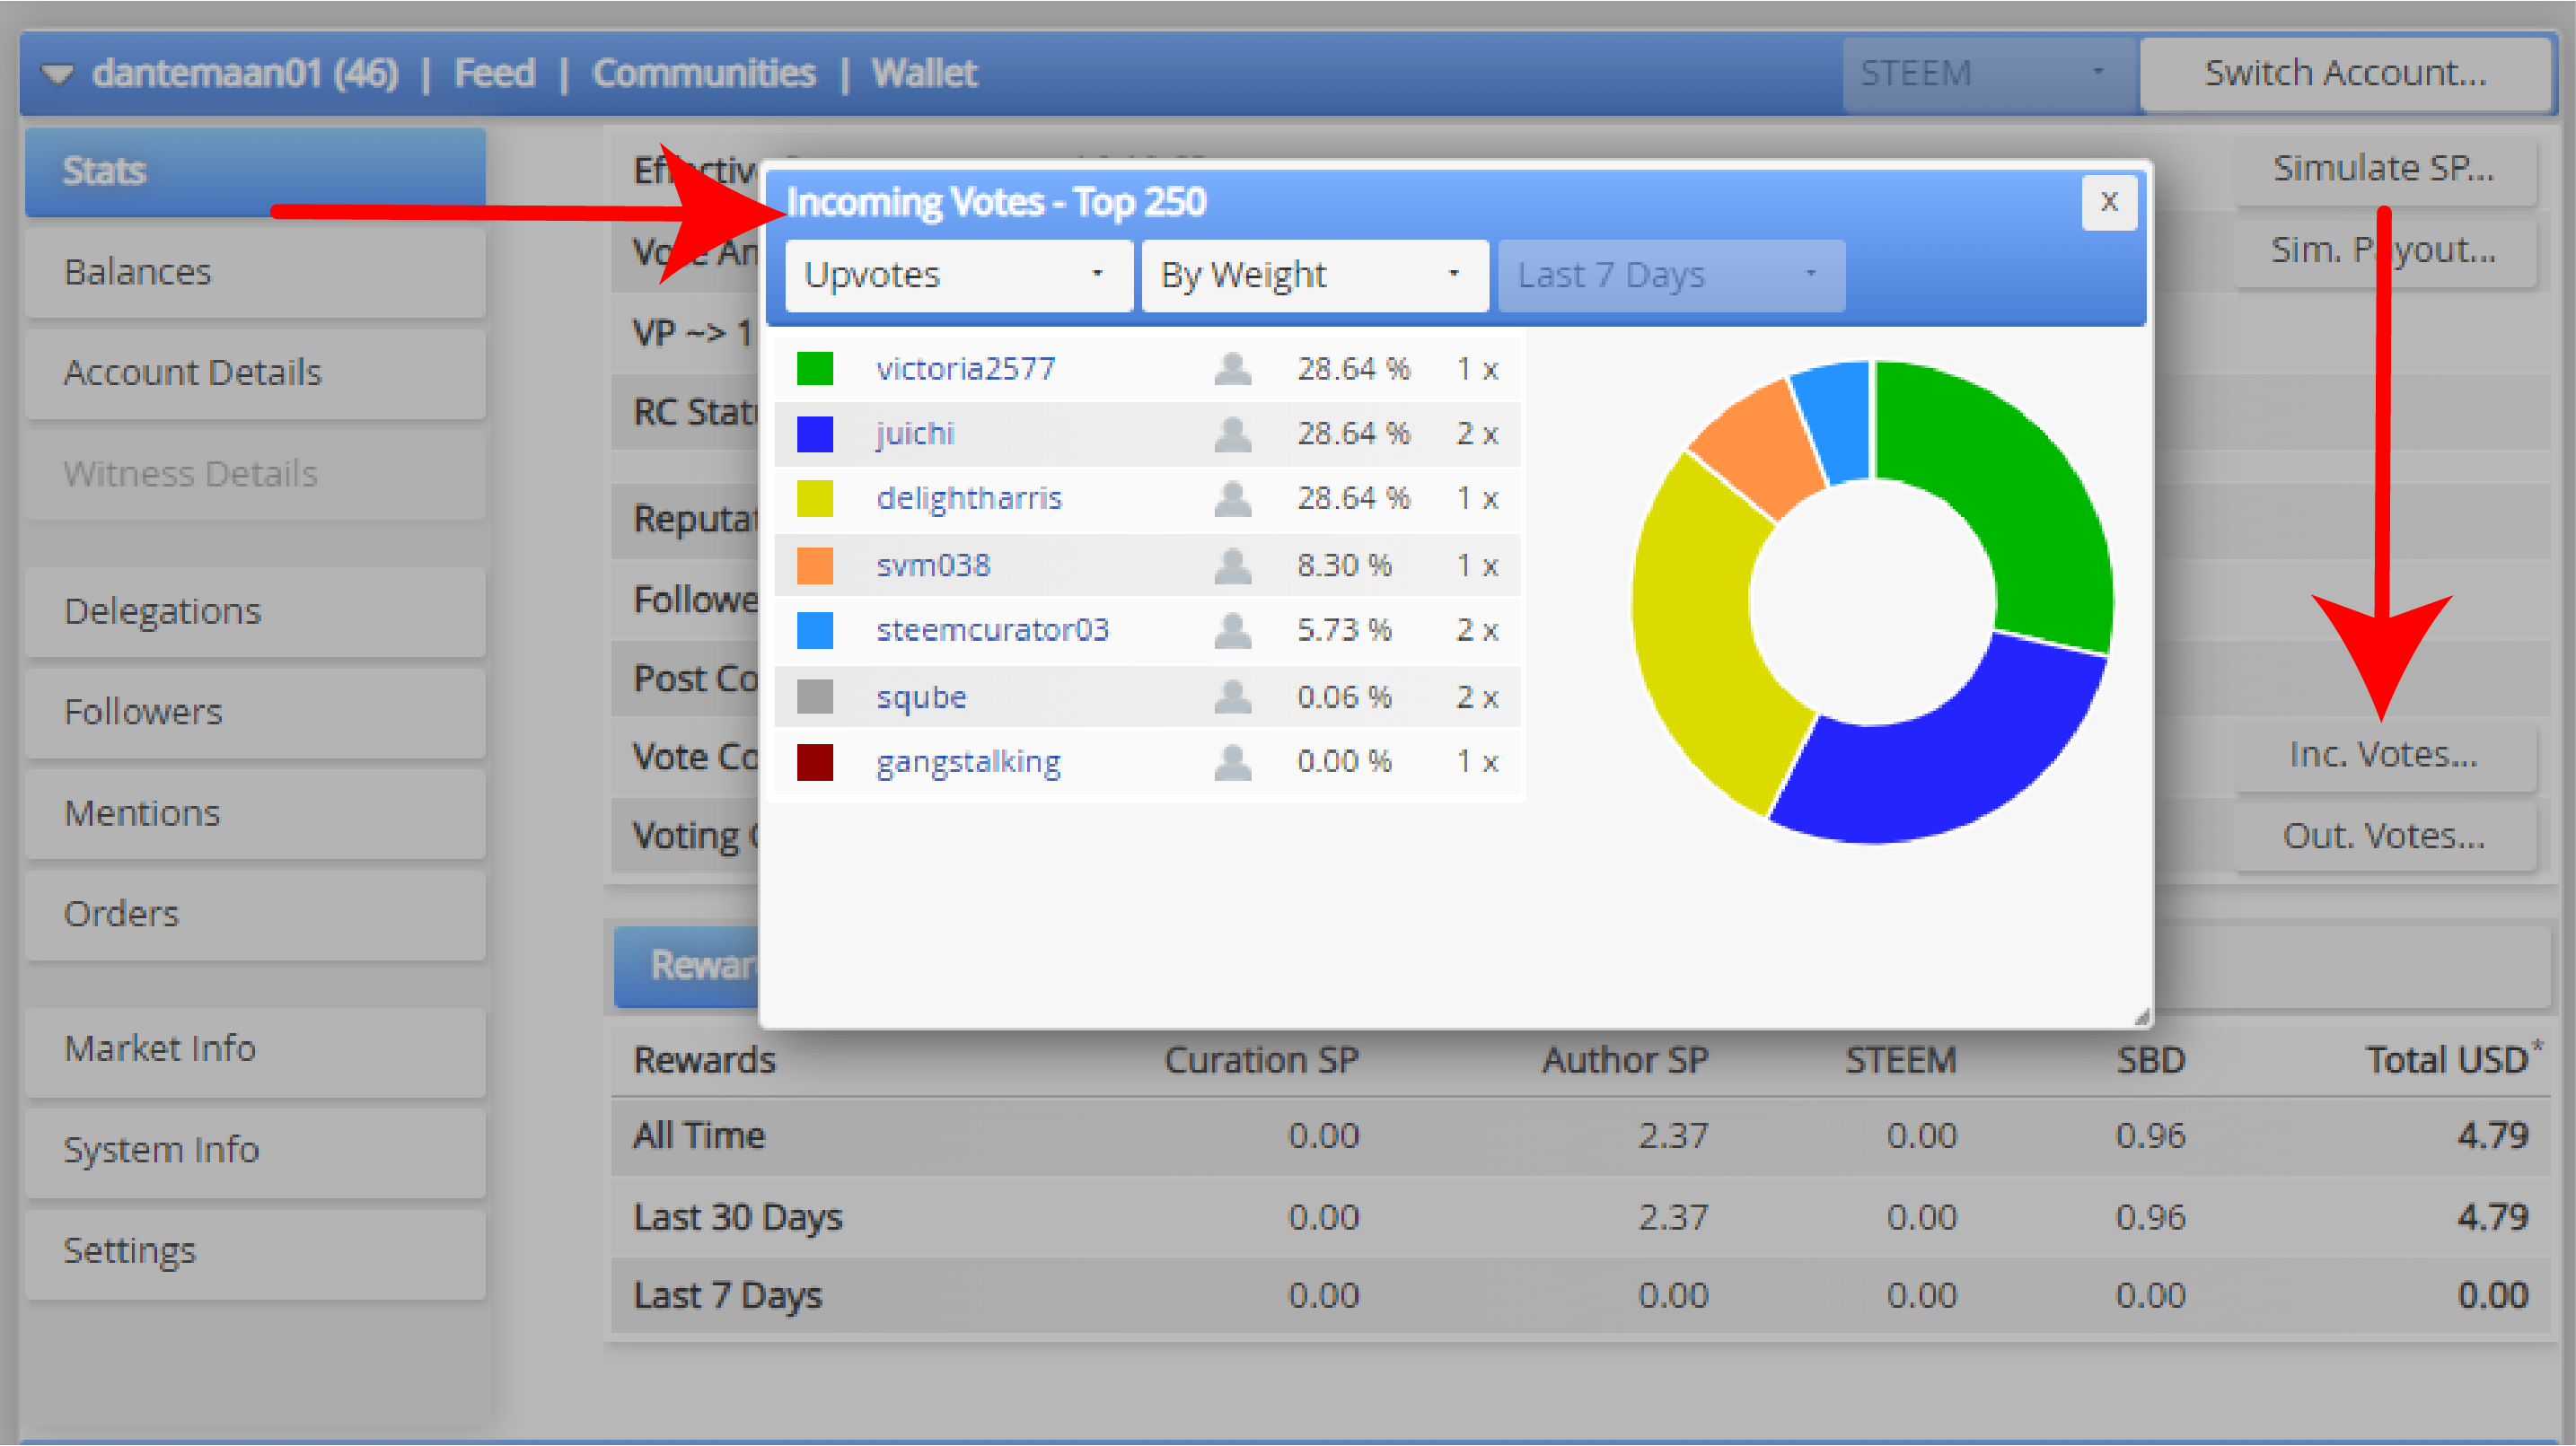Open the By Weight dropdown
This screenshot has width=2576, height=1446.
point(1314,274)
